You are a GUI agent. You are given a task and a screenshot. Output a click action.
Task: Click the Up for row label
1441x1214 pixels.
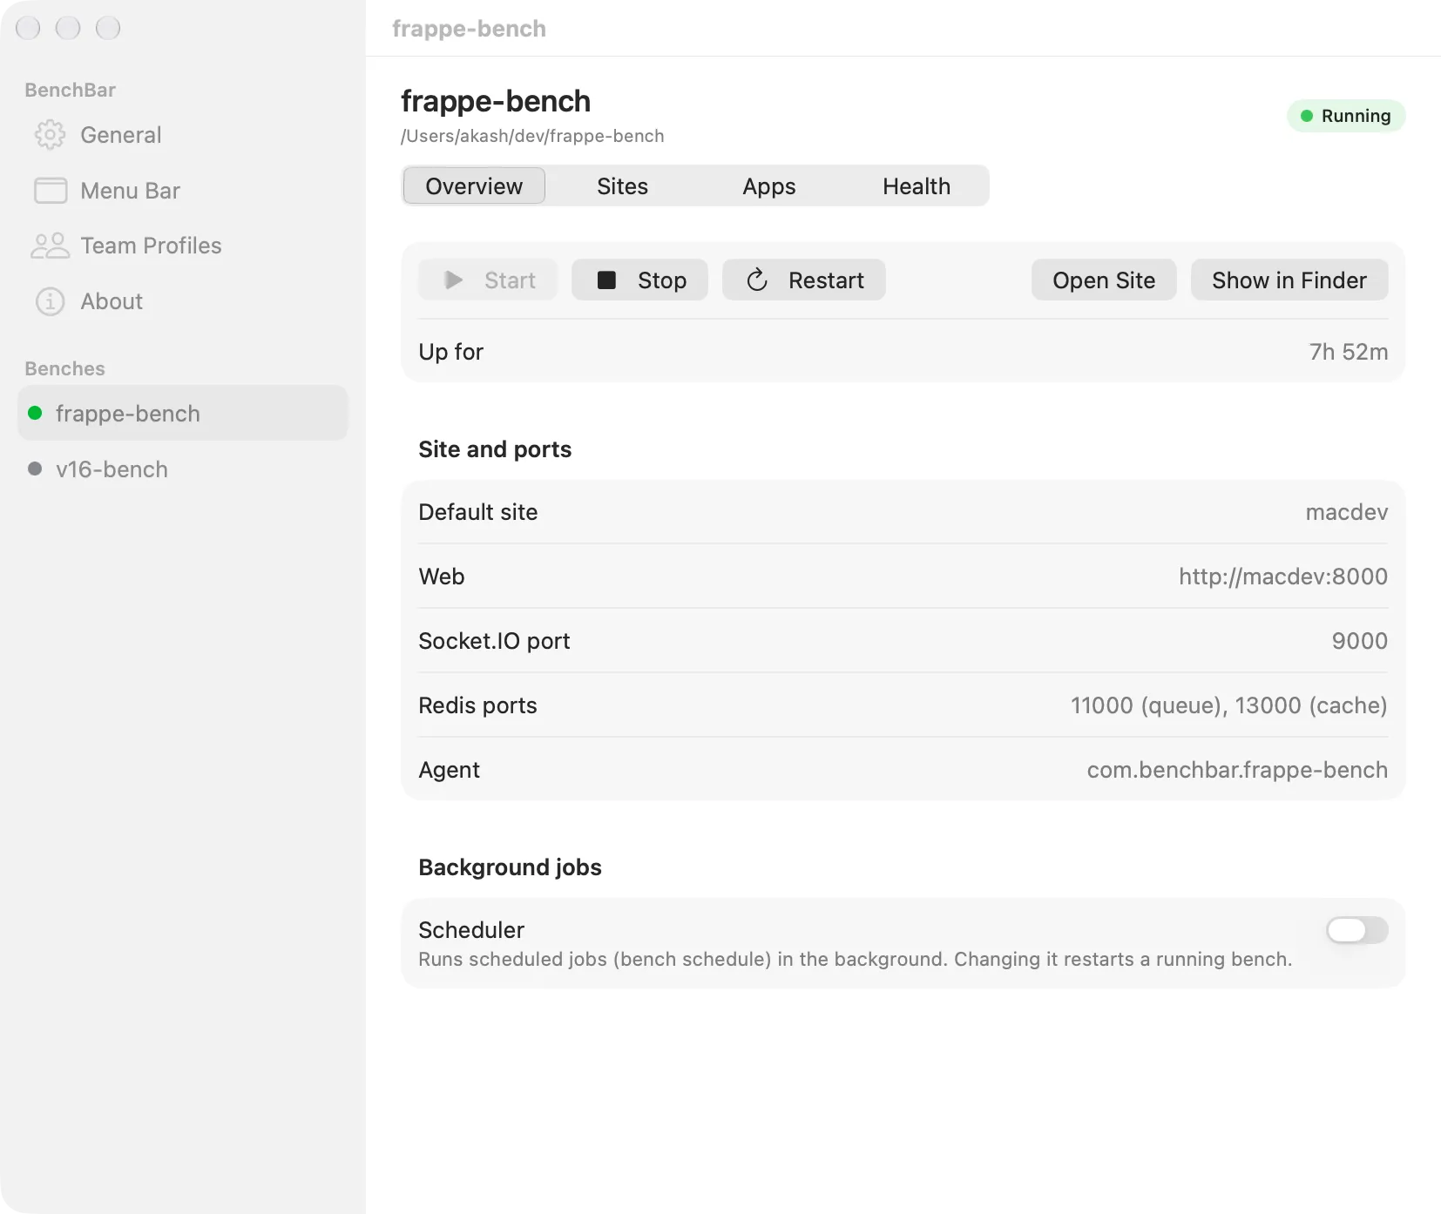click(450, 351)
